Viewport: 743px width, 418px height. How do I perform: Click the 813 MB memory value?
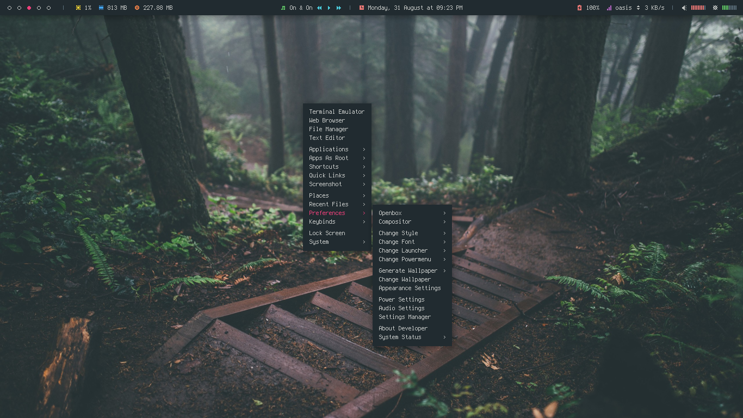117,8
